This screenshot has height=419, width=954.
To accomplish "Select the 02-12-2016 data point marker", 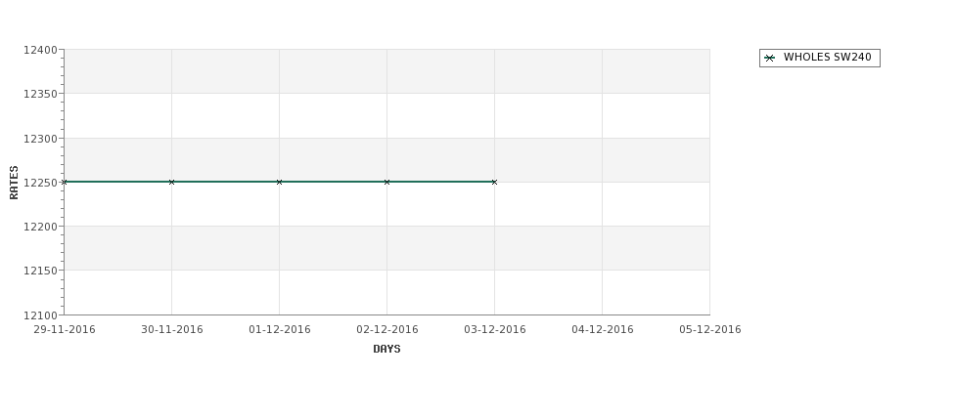I will coord(386,183).
